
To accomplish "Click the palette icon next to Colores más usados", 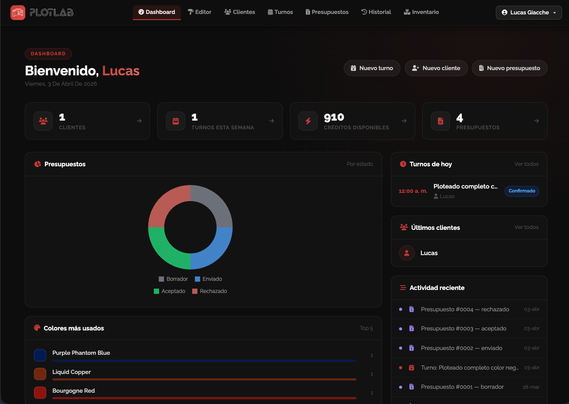I will pyautogui.click(x=37, y=328).
